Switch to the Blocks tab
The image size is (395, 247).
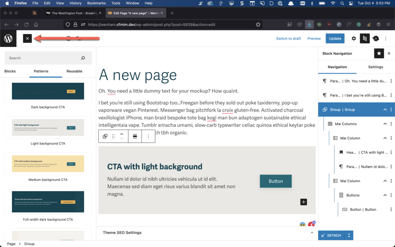[x=10, y=71]
